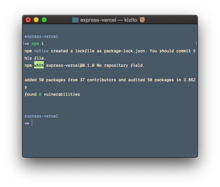
Task: Close the express-vercel terminal window
Action: click(28, 20)
